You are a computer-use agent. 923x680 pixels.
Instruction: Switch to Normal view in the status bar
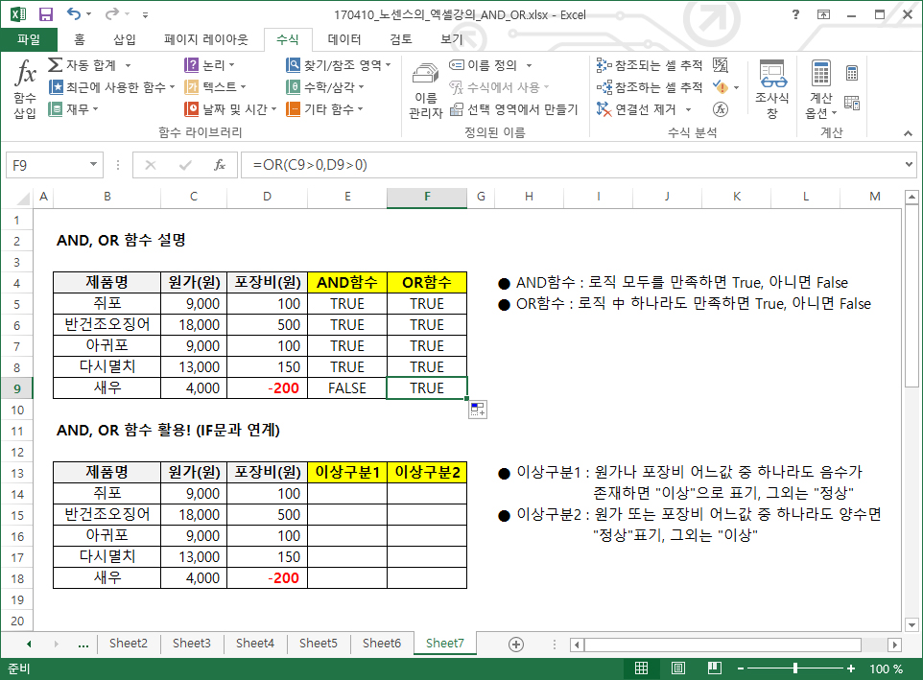[642, 668]
